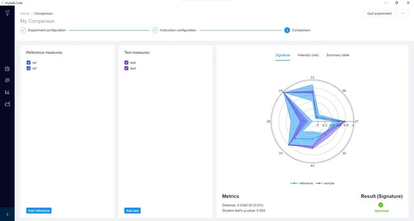Open the scatter chart sidebar icon
The width and height of the screenshot is (414, 221).
point(7,92)
